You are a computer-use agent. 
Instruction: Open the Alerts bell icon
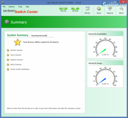121,9
